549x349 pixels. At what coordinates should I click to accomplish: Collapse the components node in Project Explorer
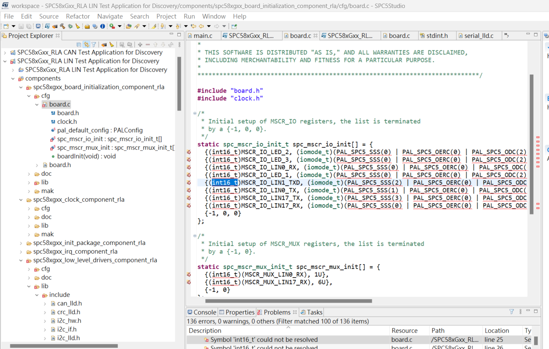tap(13, 79)
